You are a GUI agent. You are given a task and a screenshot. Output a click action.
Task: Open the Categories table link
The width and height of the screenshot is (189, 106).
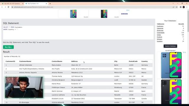160,28
